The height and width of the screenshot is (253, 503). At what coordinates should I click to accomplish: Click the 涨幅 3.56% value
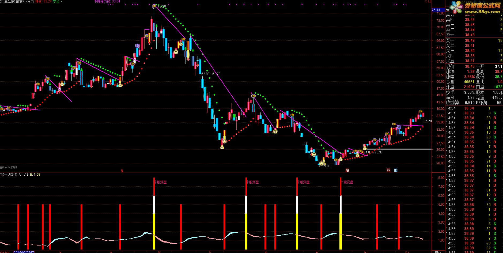(469, 77)
